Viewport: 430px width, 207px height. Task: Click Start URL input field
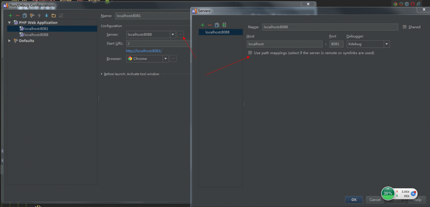click(158, 44)
